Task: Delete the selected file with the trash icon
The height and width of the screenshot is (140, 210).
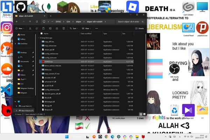Action: pos(64,28)
